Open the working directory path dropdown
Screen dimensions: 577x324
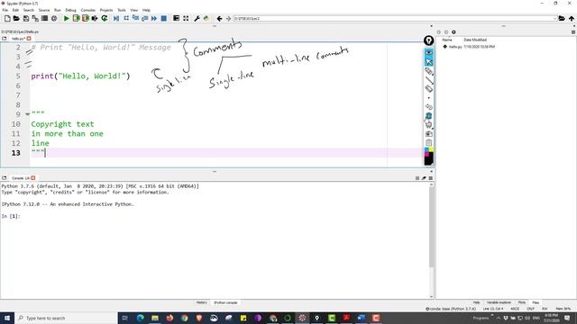(x=554, y=18)
